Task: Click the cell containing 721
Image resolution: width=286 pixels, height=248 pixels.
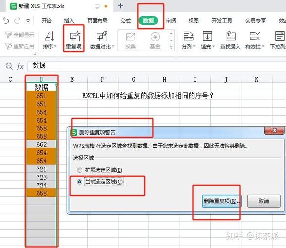Action: 41,169
